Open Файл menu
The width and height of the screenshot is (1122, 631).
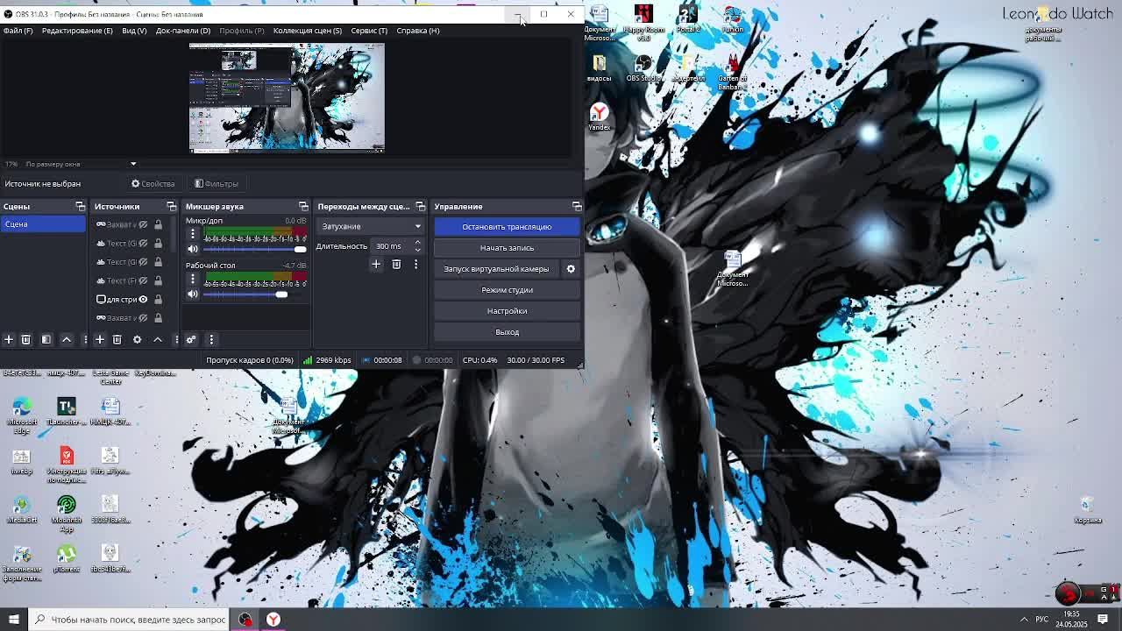click(x=18, y=31)
